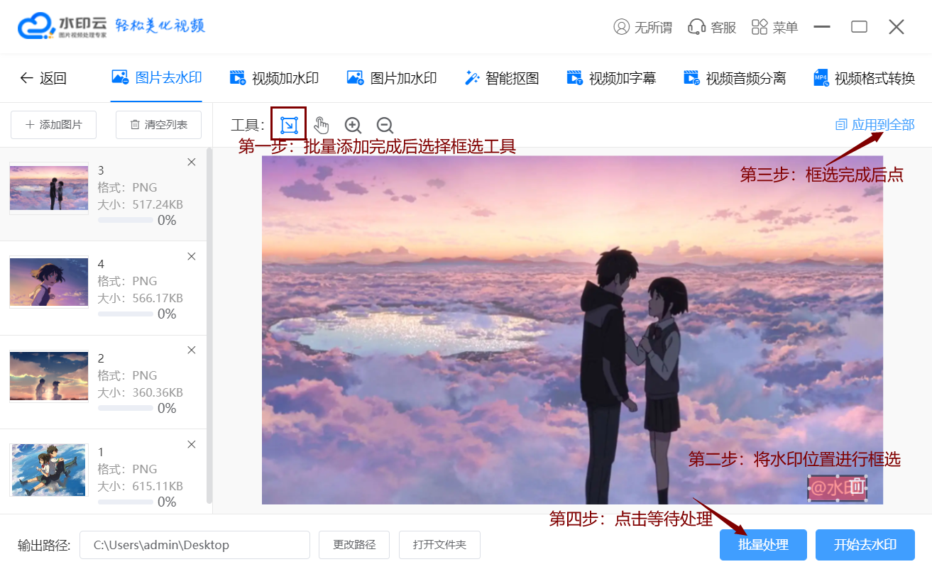This screenshot has height=574, width=932.
Task: Remove image 4 from list
Action: (x=191, y=256)
